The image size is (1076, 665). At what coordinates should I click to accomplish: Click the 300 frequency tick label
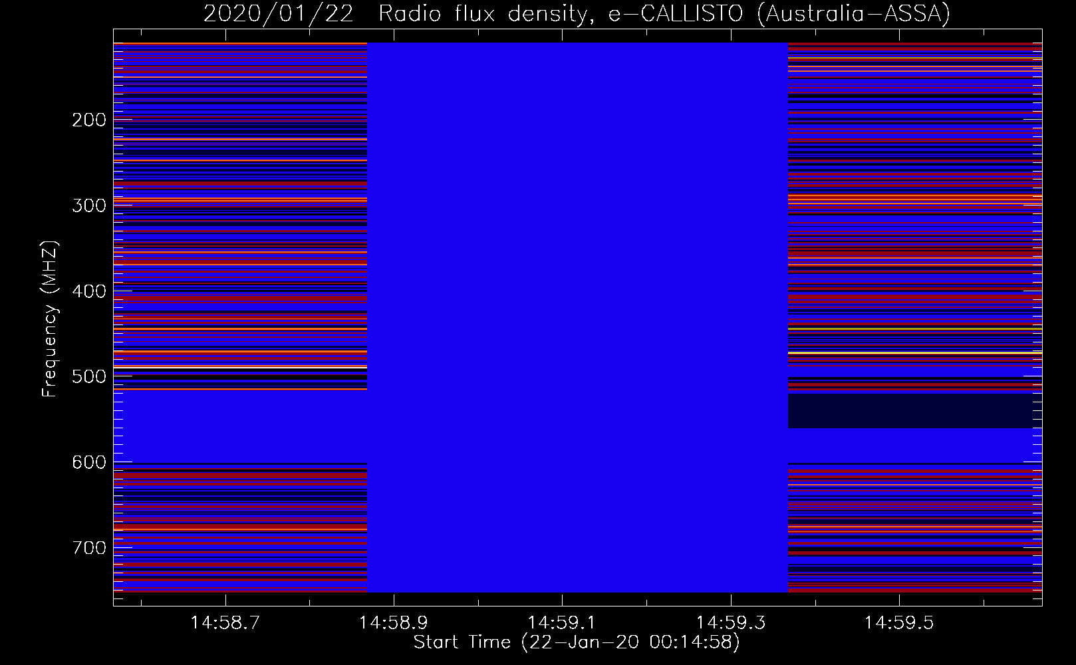point(89,205)
